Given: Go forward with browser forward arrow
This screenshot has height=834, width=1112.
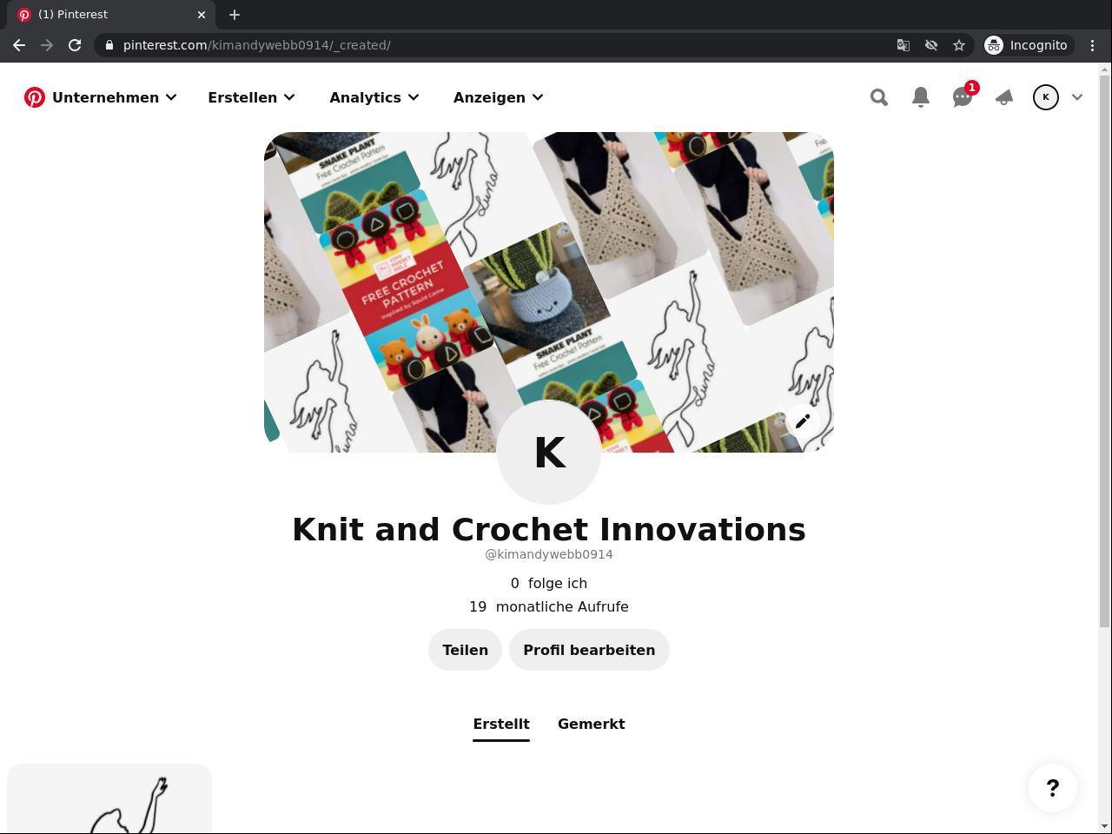Looking at the screenshot, I should point(47,45).
